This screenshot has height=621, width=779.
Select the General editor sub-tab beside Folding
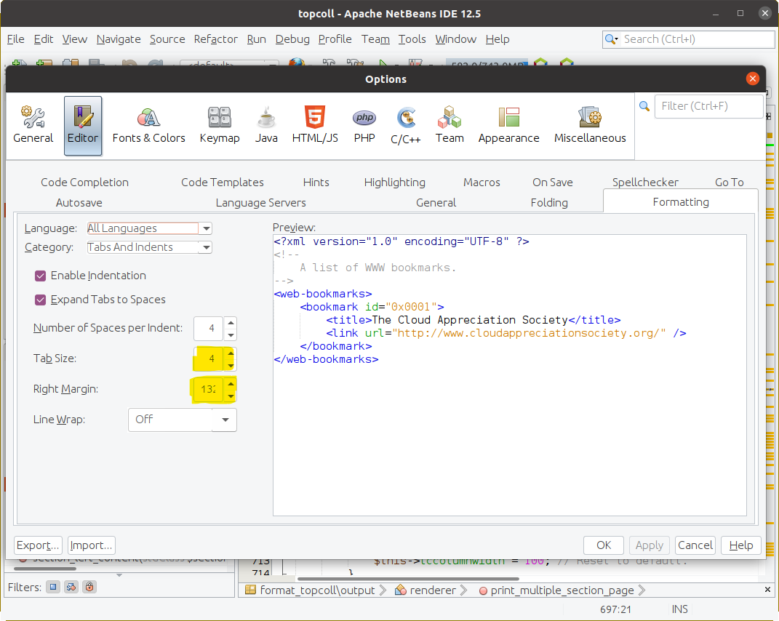(x=436, y=203)
